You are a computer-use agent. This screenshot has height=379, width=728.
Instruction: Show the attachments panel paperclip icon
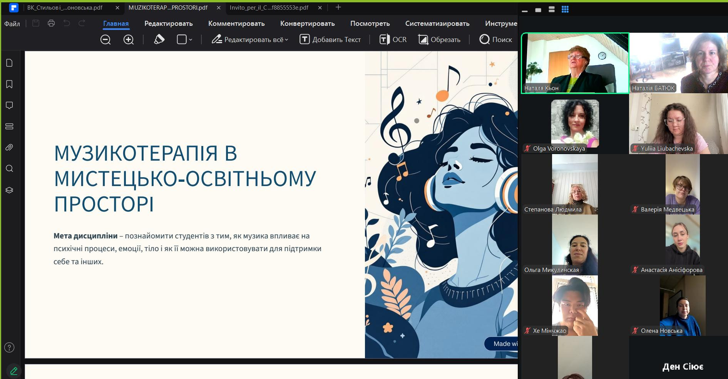[10, 148]
